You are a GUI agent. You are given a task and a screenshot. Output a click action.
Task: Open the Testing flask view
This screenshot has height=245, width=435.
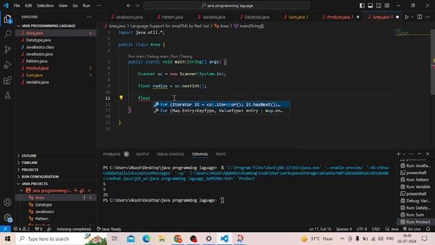pos(7,95)
